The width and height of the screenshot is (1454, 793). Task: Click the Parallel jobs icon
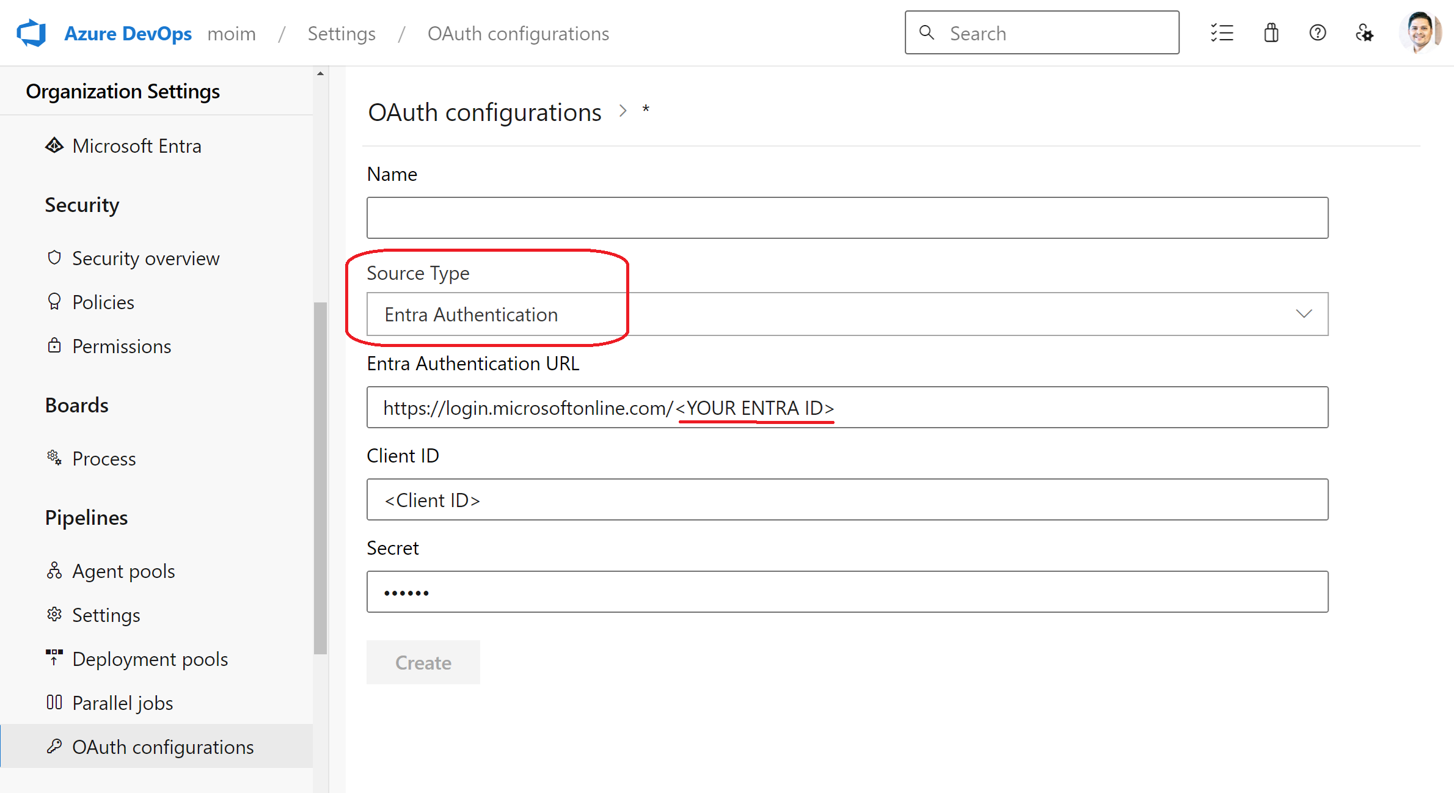[54, 702]
